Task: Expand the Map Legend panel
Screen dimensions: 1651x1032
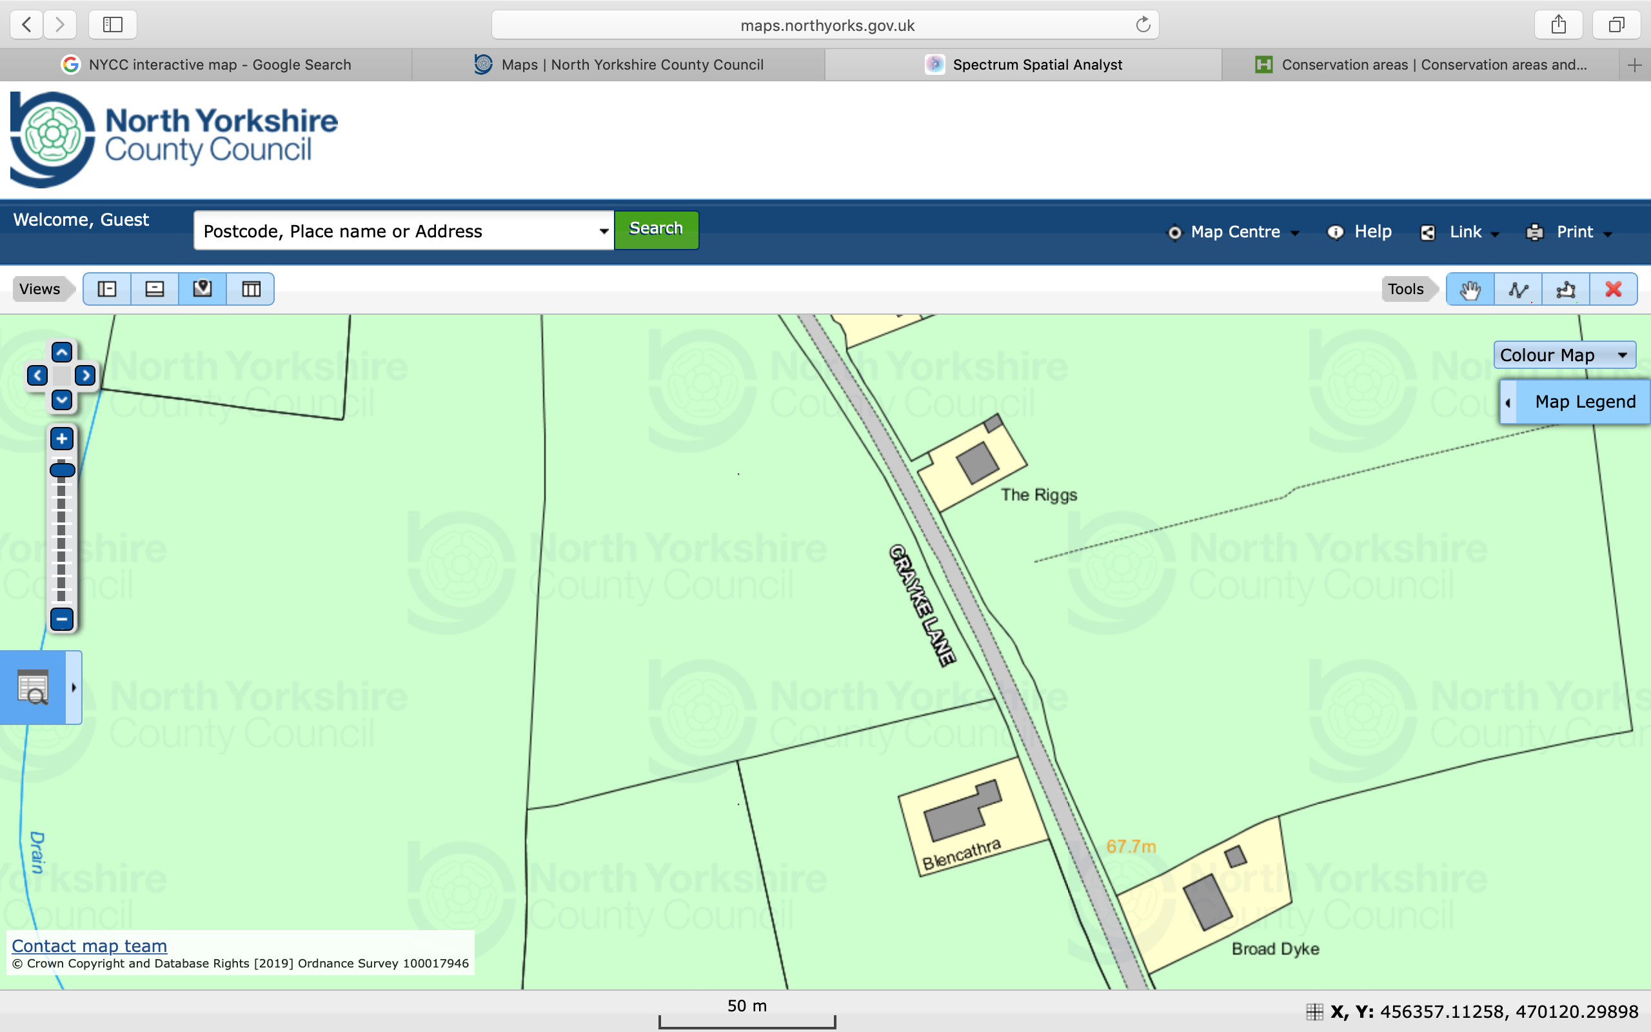Action: click(1576, 402)
